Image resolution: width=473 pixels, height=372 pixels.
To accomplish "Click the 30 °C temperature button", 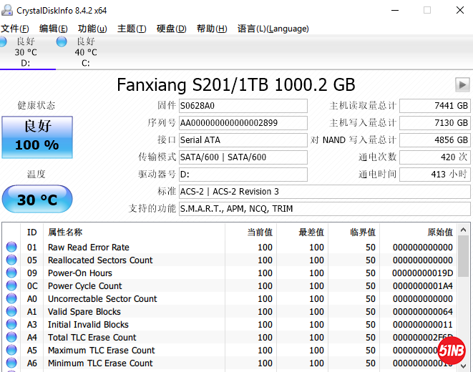I will pyautogui.click(x=37, y=200).
